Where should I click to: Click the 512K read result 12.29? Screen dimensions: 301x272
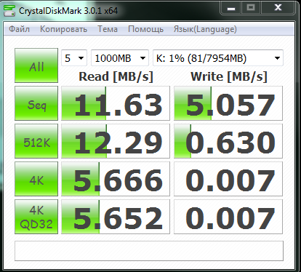coord(116,141)
